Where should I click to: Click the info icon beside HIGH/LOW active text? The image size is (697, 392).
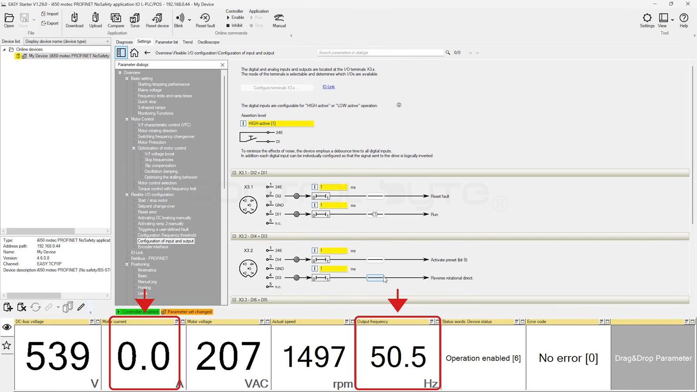[399, 105]
